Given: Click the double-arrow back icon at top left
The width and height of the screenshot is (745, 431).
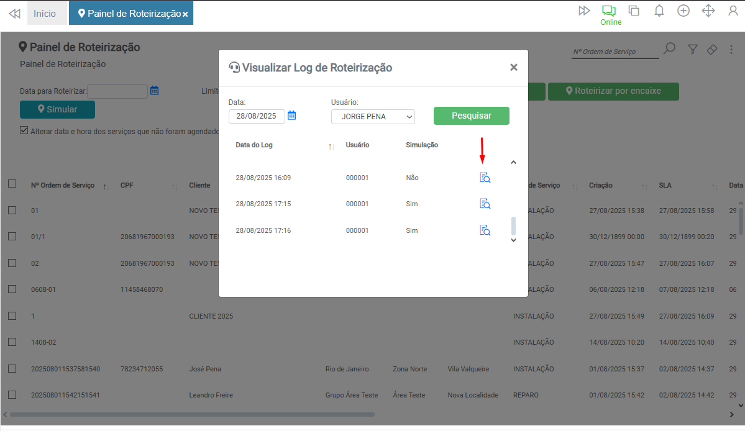Looking at the screenshot, I should click(14, 14).
